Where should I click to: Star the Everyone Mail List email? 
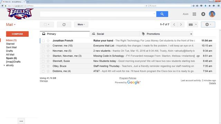click(48, 46)
